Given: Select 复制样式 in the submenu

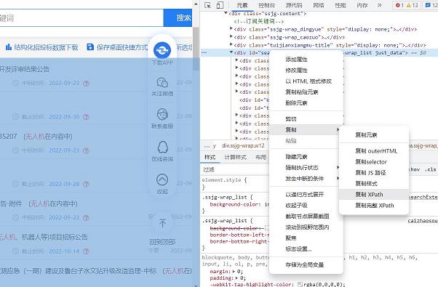Looking at the screenshot, I should click(x=366, y=184).
